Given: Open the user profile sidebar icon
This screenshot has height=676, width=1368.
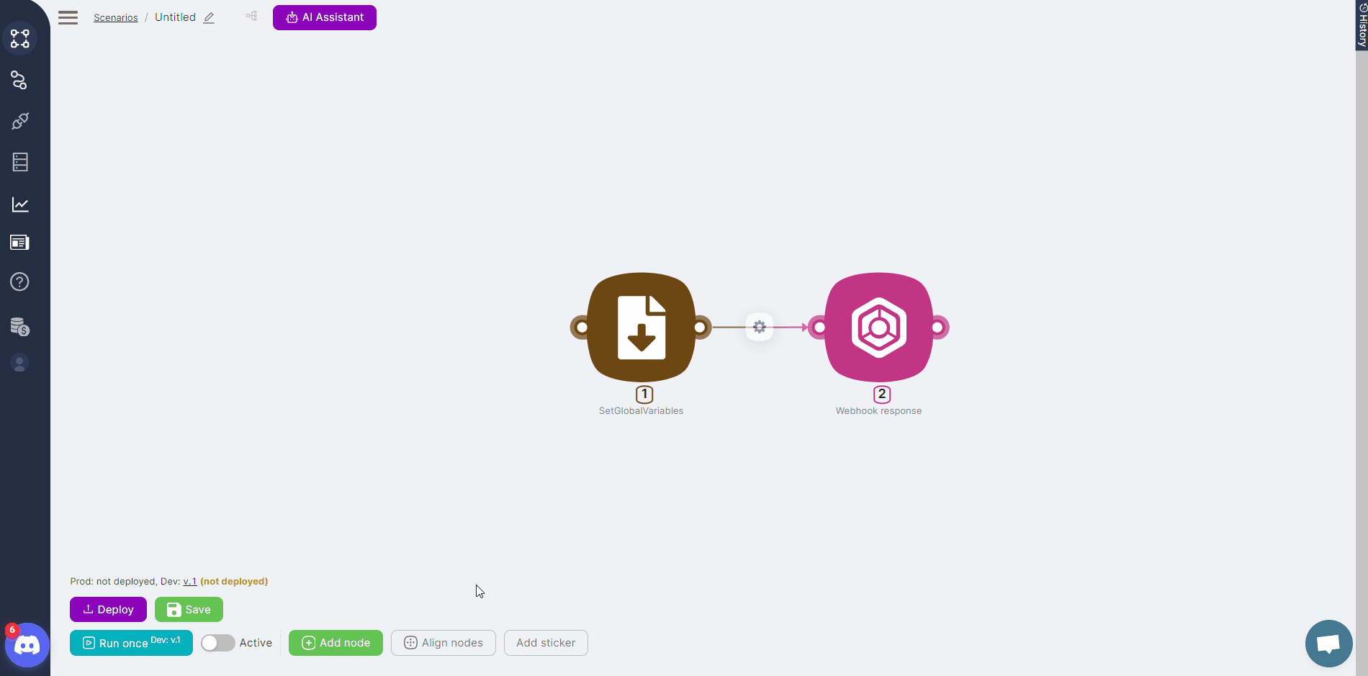Looking at the screenshot, I should pos(19,363).
